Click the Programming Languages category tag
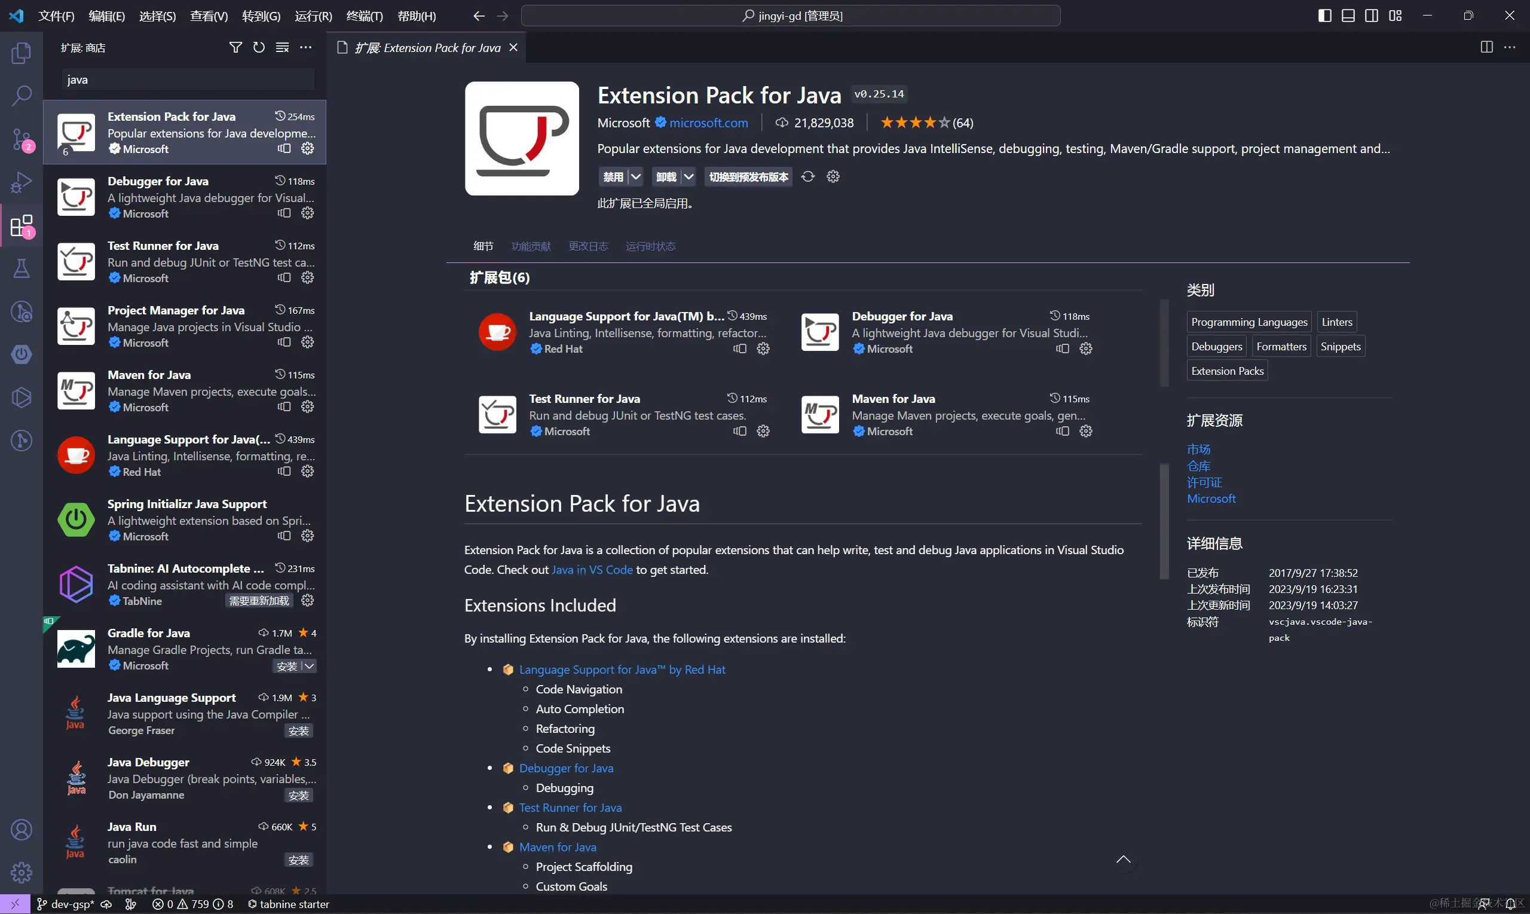Viewport: 1530px width, 914px height. (1249, 322)
